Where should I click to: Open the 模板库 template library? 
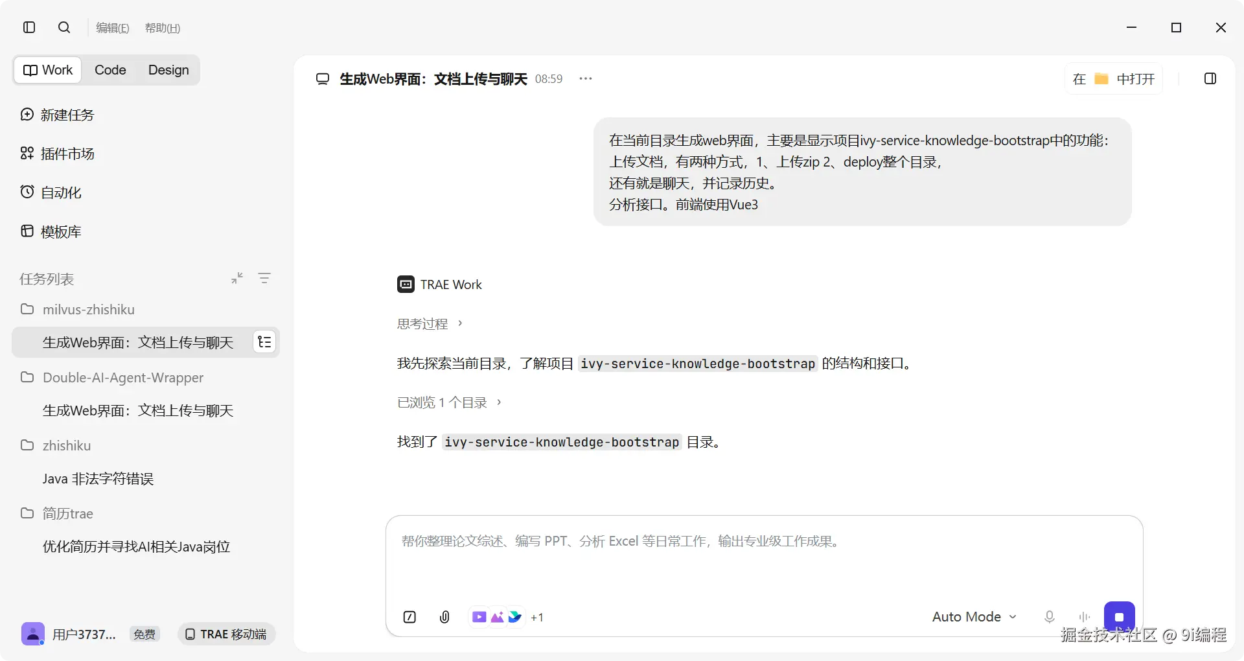click(51, 231)
